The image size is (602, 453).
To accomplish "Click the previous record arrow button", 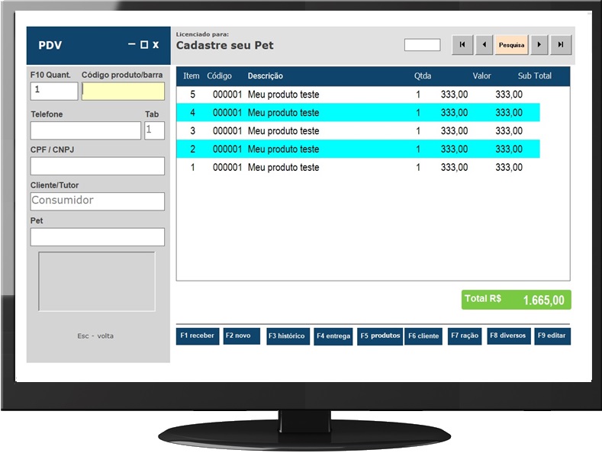I will (x=484, y=45).
